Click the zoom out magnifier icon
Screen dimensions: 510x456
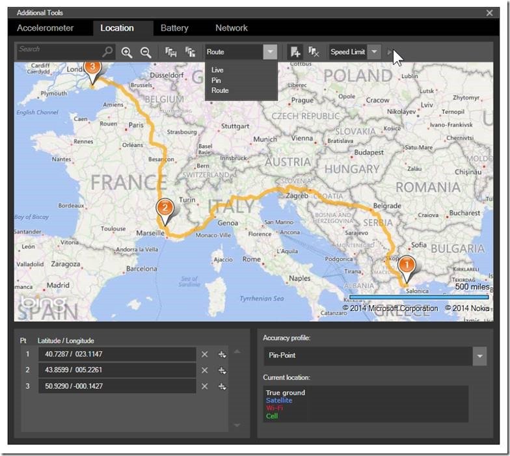tap(146, 53)
